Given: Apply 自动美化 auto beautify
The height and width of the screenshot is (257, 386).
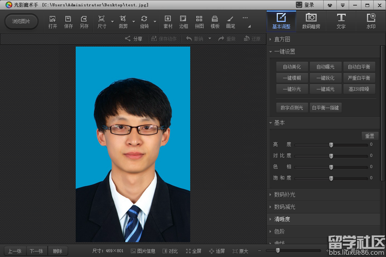Looking at the screenshot, I should click(292, 67).
